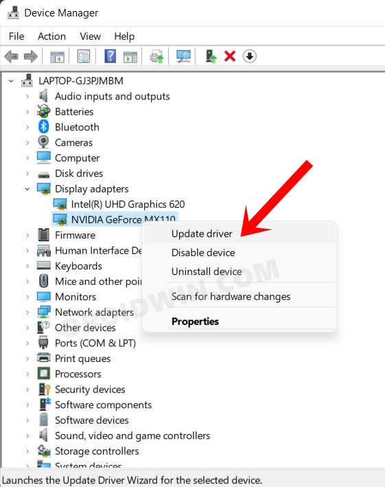Click the Firmware chip icon
The image size is (385, 487).
click(43, 235)
